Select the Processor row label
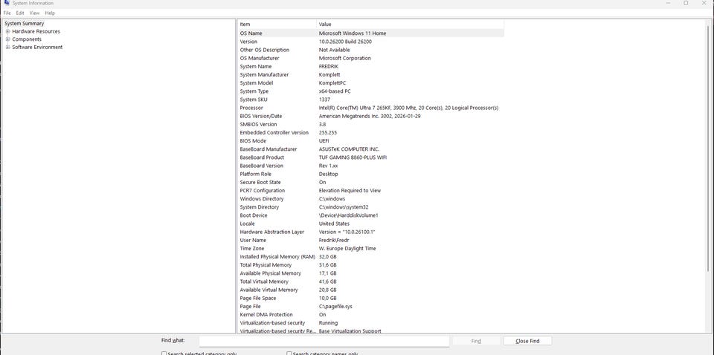Image resolution: width=714 pixels, height=355 pixels. (x=251, y=108)
